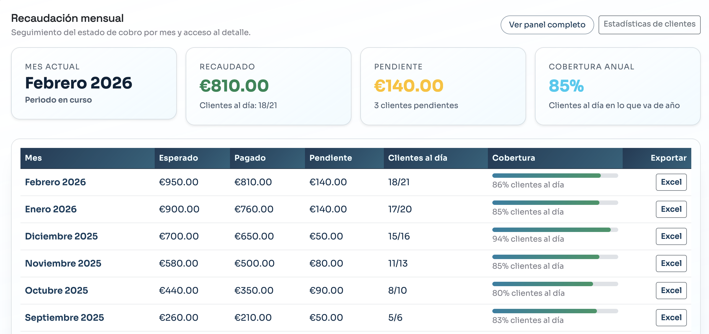Sort table by the 'Esperado' column
This screenshot has width=709, height=334.
pyautogui.click(x=178, y=158)
